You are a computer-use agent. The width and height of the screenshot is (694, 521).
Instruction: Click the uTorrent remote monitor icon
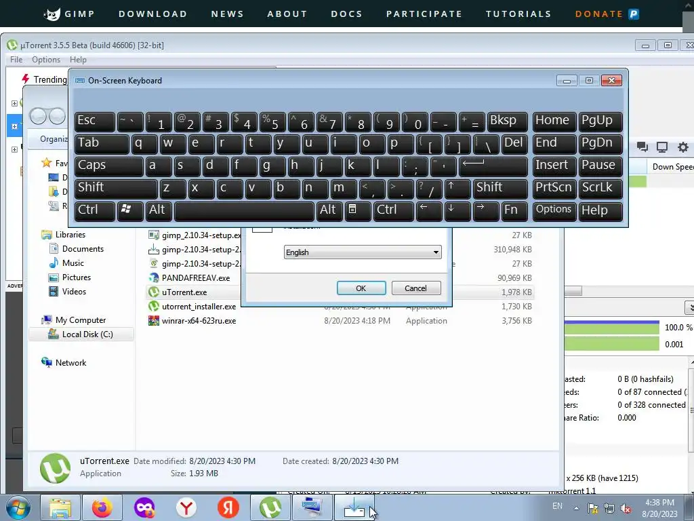[x=662, y=147]
